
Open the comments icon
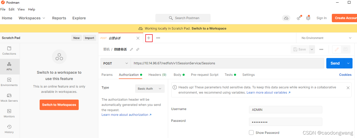click(x=345, y=49)
